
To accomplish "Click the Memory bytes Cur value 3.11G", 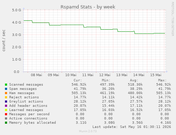I will tap(81, 123).
